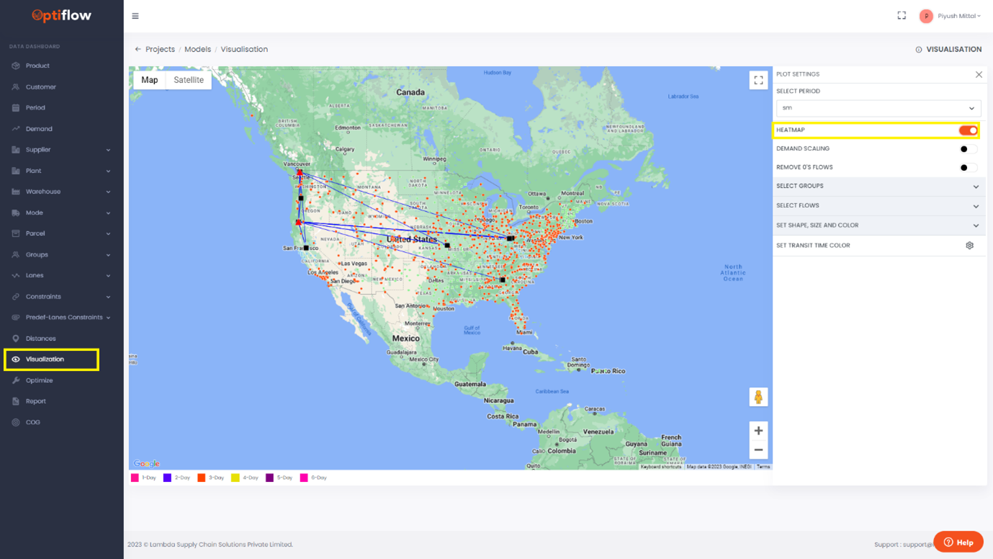Switch to Satellite map view
Screen dimensions: 993x559
click(x=189, y=80)
